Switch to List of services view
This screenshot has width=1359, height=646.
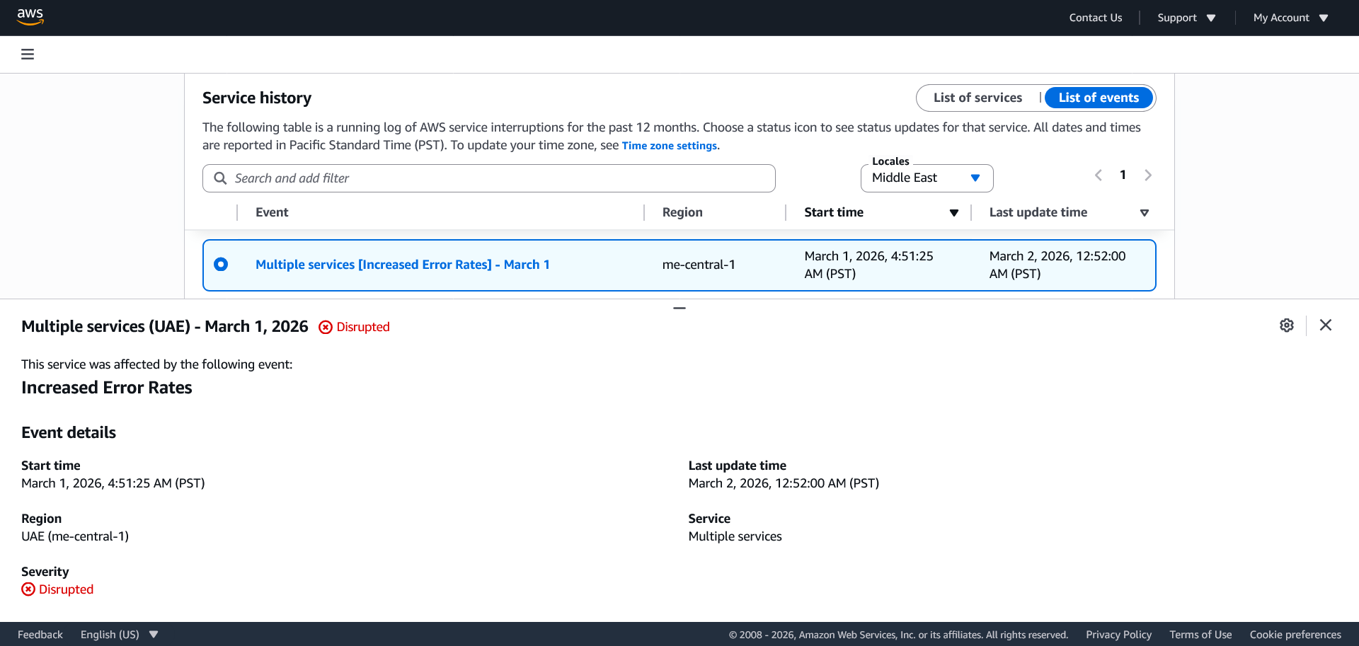pos(977,98)
